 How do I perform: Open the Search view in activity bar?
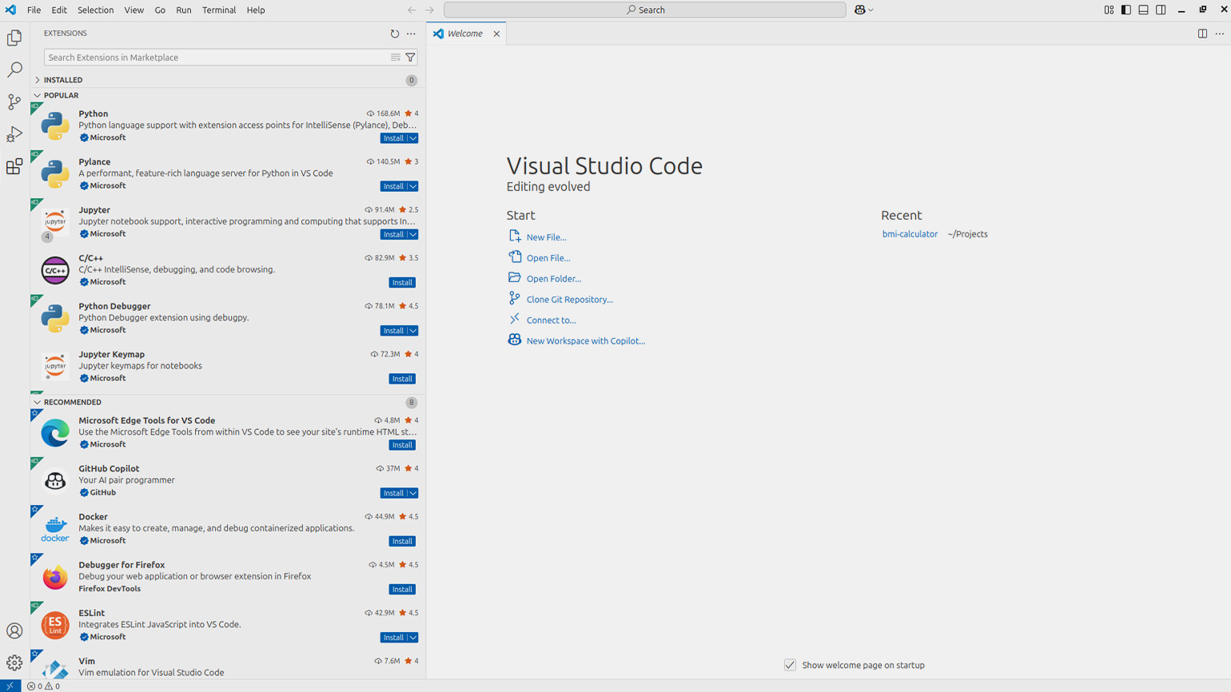14,70
